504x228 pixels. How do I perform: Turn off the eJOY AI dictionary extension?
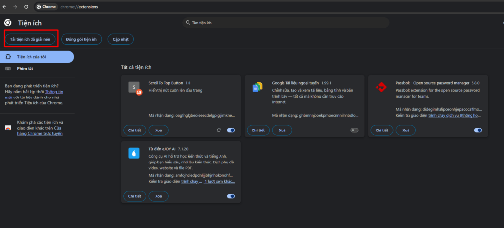231,196
